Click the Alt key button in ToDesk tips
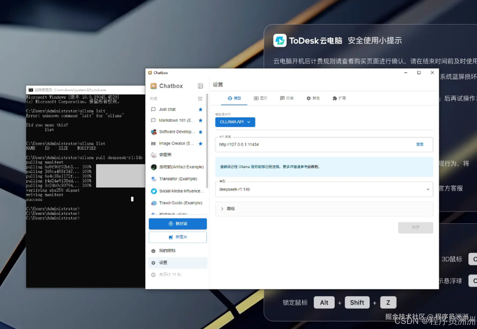The width and height of the screenshot is (477, 329). click(324, 303)
